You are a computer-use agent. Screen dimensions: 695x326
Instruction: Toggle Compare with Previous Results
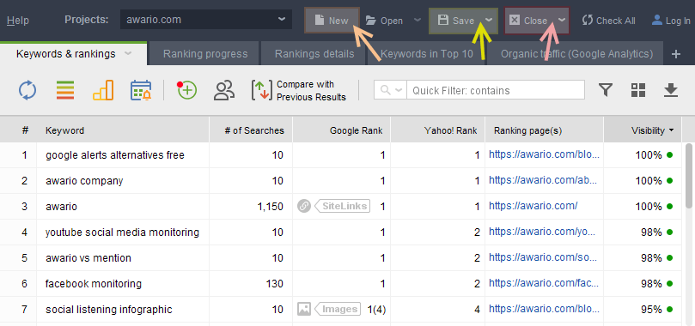299,91
